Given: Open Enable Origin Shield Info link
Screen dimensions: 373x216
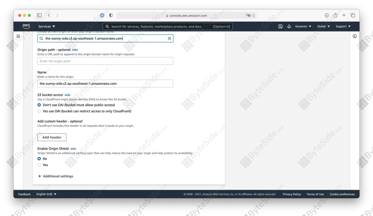Looking at the screenshot, I should tap(73, 149).
